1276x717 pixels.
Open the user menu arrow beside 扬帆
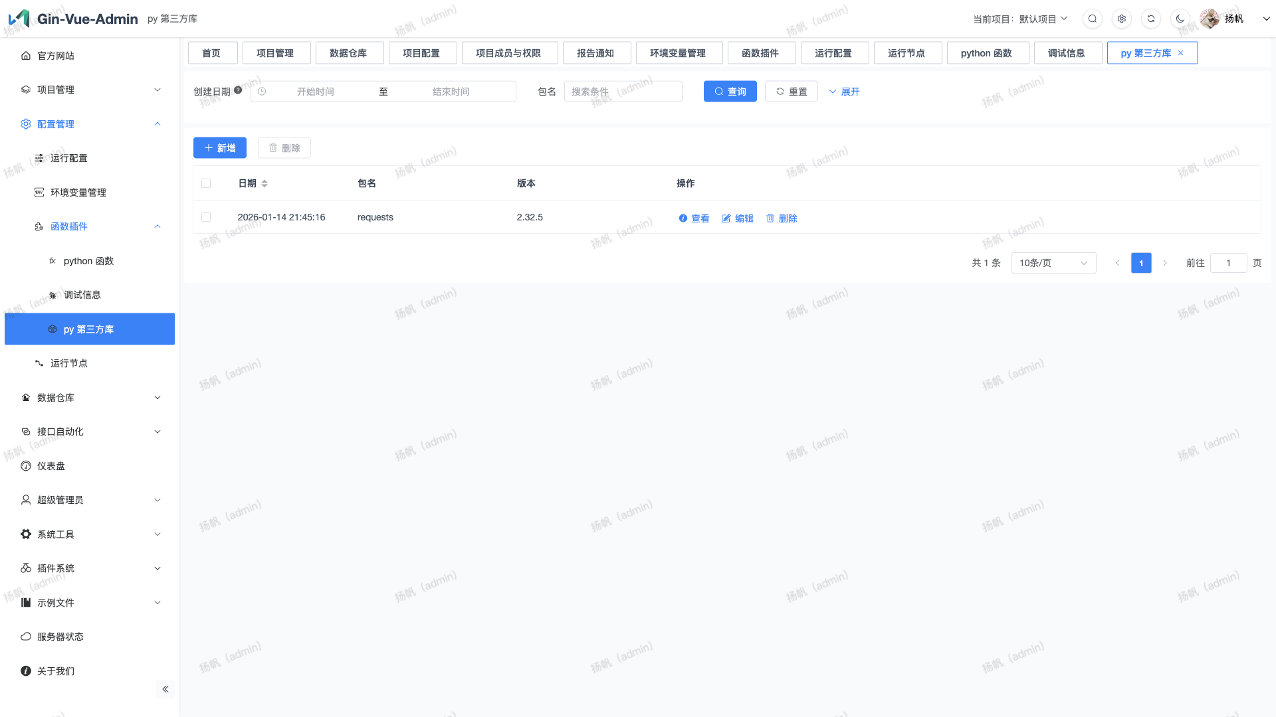coord(1266,19)
